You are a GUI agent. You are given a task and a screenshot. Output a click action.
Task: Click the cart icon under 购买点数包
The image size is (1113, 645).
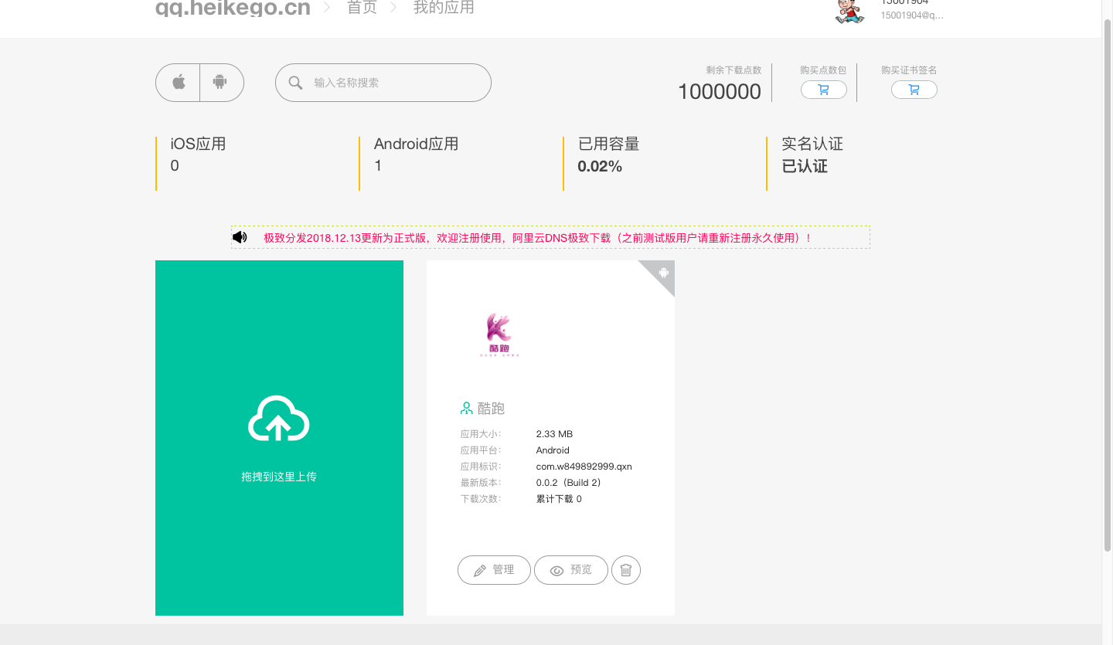click(823, 90)
